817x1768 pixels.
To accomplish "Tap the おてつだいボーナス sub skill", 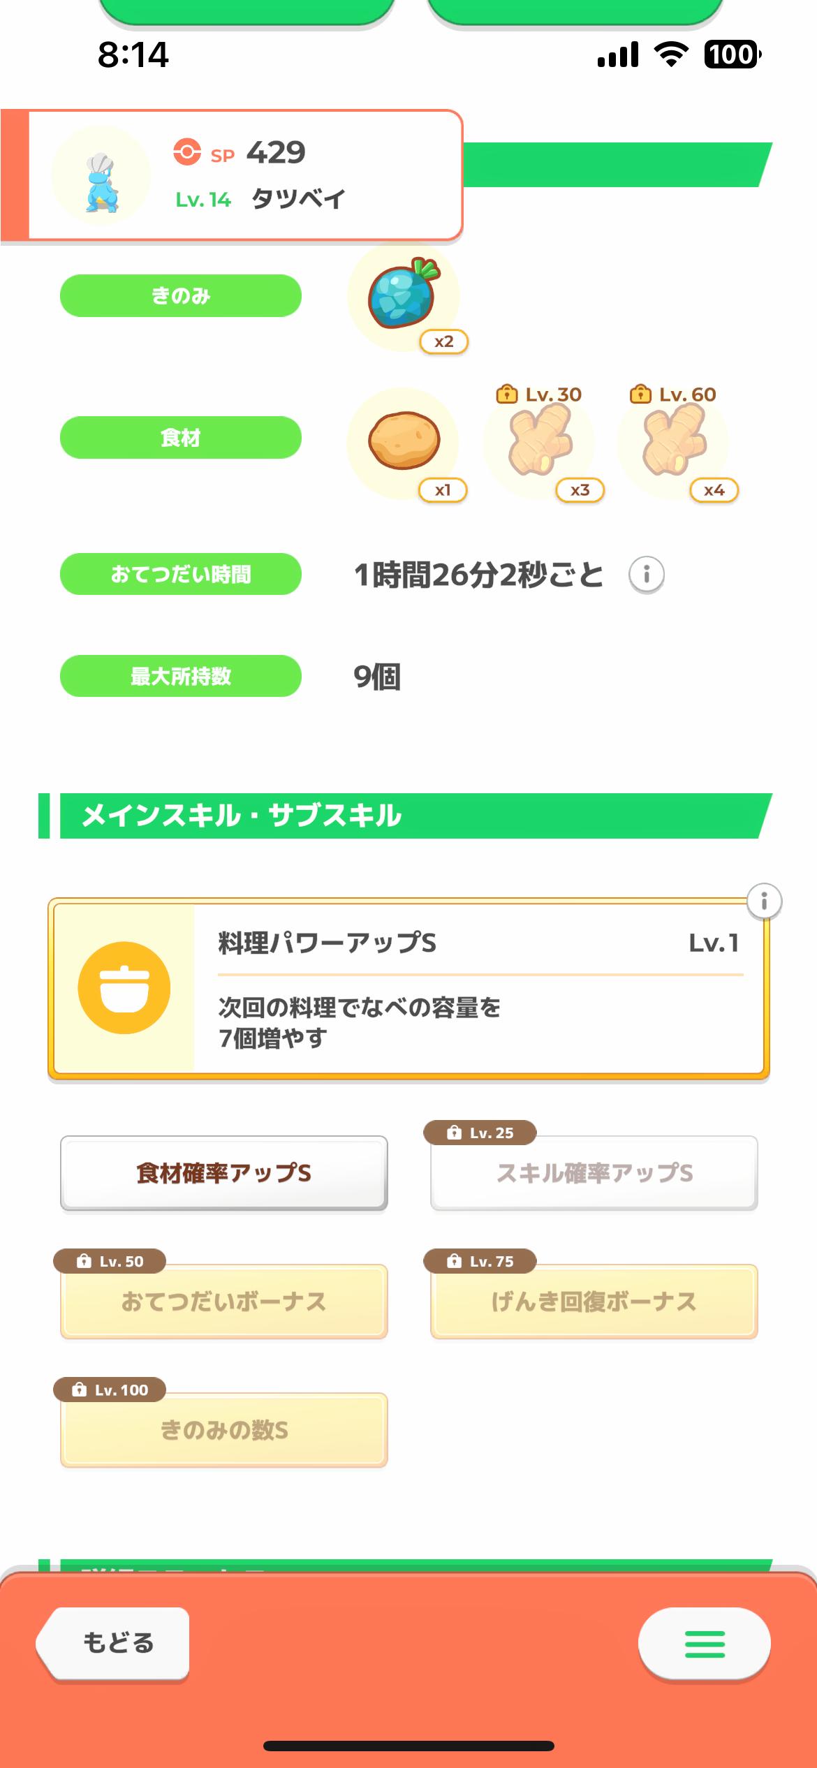I will 223,1302.
